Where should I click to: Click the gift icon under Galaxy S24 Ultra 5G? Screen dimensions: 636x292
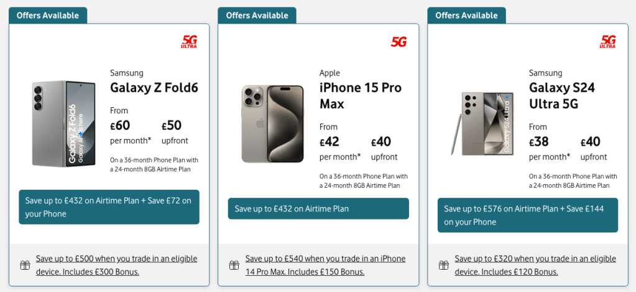[444, 265]
